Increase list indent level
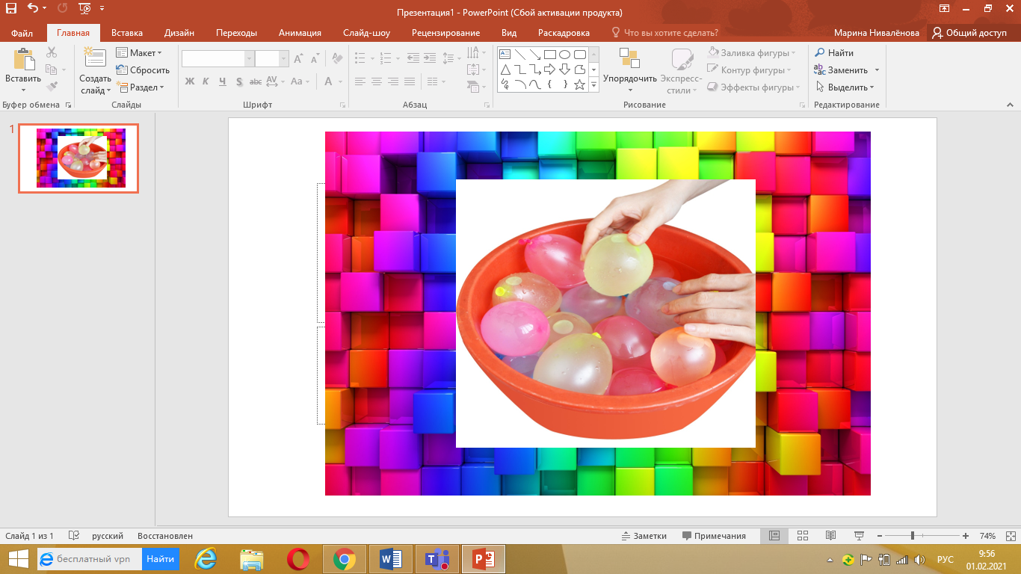 tap(429, 58)
